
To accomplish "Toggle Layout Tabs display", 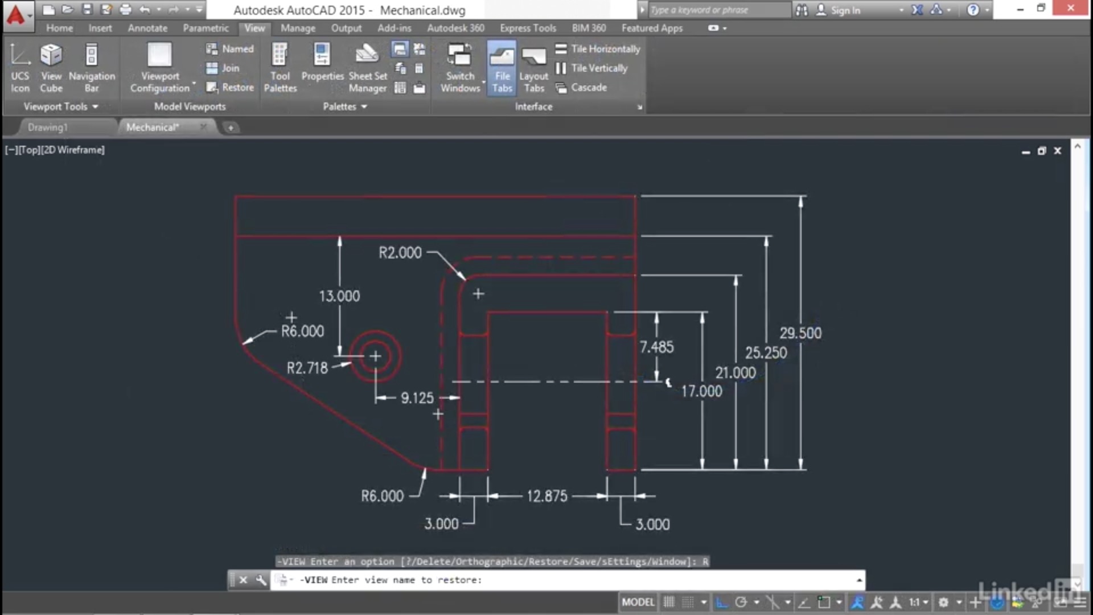I will (x=533, y=68).
